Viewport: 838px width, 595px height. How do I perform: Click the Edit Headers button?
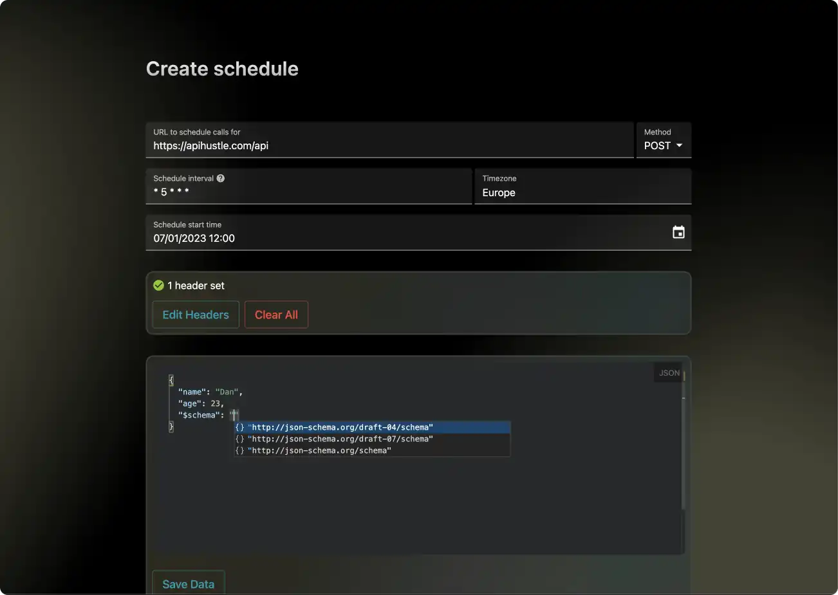coord(195,315)
